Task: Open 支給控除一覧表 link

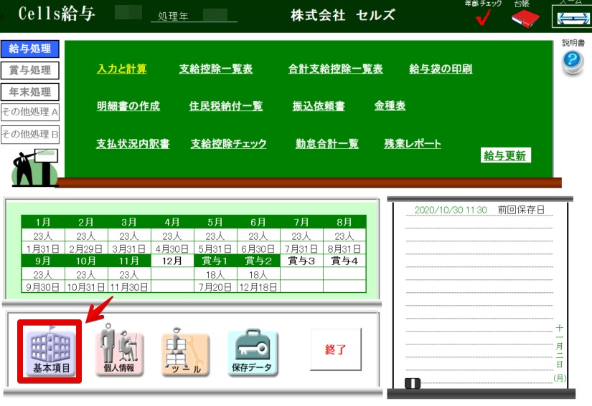Action: (x=216, y=69)
